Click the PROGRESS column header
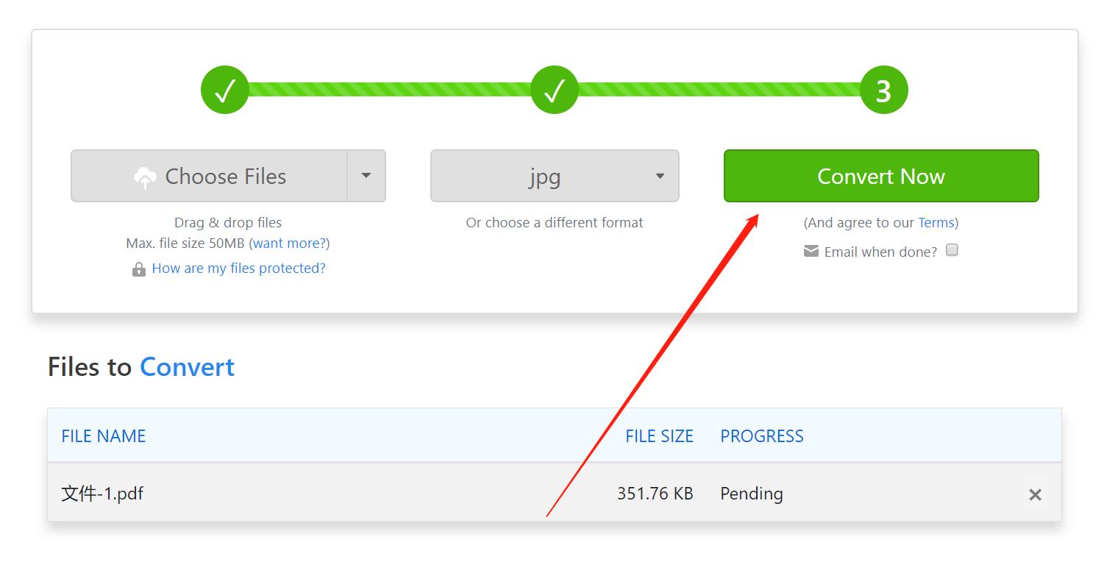 coord(762,436)
